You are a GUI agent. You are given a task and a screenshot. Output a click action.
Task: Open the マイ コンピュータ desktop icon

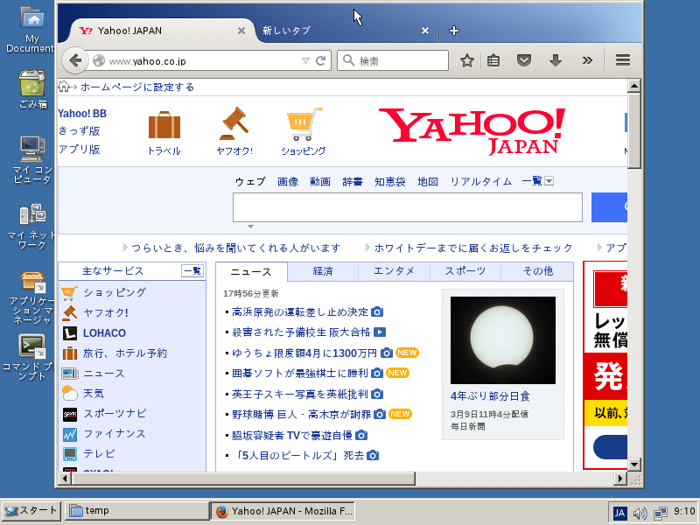(32, 160)
